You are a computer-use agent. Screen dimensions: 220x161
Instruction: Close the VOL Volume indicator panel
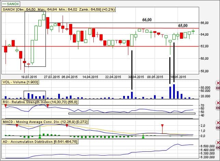218,83
